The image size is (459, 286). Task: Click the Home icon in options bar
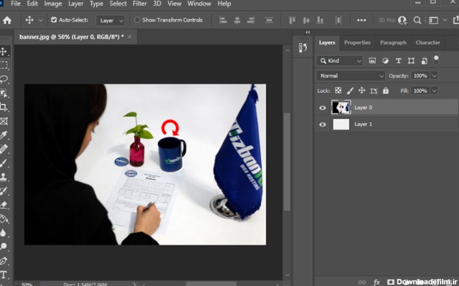pos(7,21)
